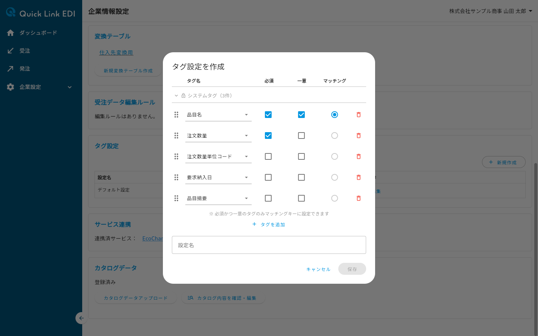This screenshot has width=538, height=336.
Task: Open the EcoChange linked service link
Action: click(x=153, y=238)
